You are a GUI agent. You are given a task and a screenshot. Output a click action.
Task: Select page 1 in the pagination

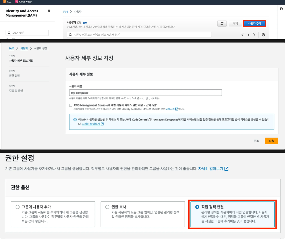pos(248,35)
